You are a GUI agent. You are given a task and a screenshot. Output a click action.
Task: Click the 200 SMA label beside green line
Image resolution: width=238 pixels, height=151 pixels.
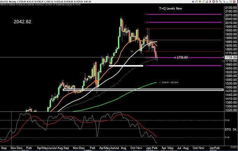169,83
